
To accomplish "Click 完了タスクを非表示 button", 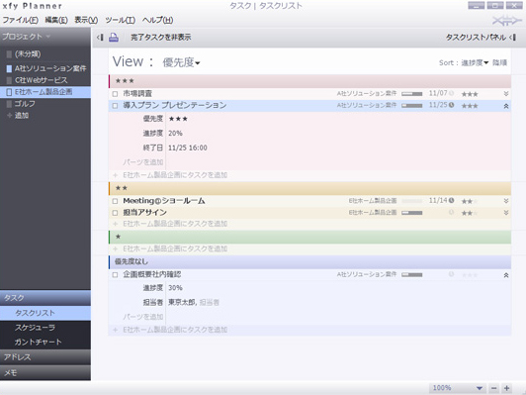I will [x=161, y=38].
